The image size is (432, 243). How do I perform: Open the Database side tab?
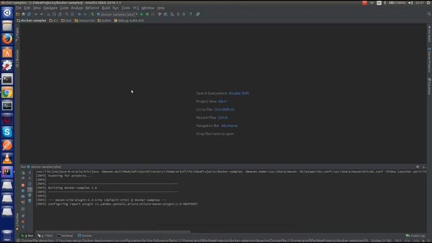429,86
